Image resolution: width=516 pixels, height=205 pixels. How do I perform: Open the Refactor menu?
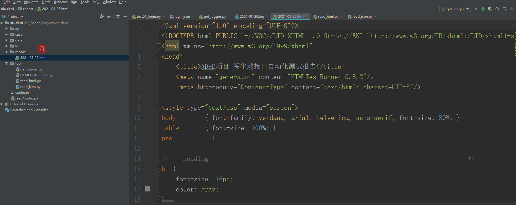coord(61,2)
